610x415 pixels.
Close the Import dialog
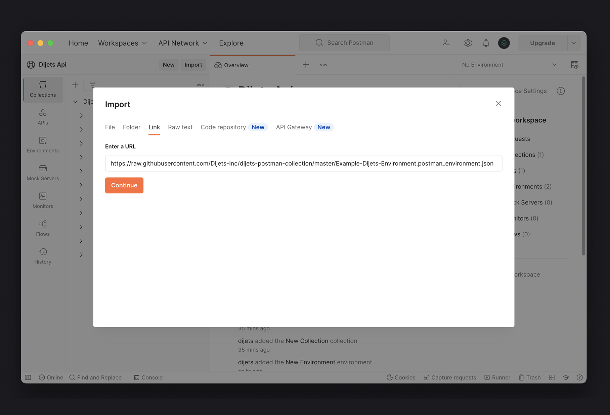point(498,104)
